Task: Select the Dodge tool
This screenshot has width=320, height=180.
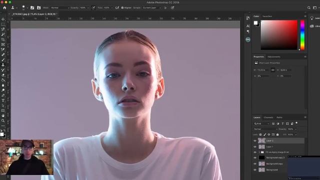Action: pyautogui.click(x=3, y=90)
